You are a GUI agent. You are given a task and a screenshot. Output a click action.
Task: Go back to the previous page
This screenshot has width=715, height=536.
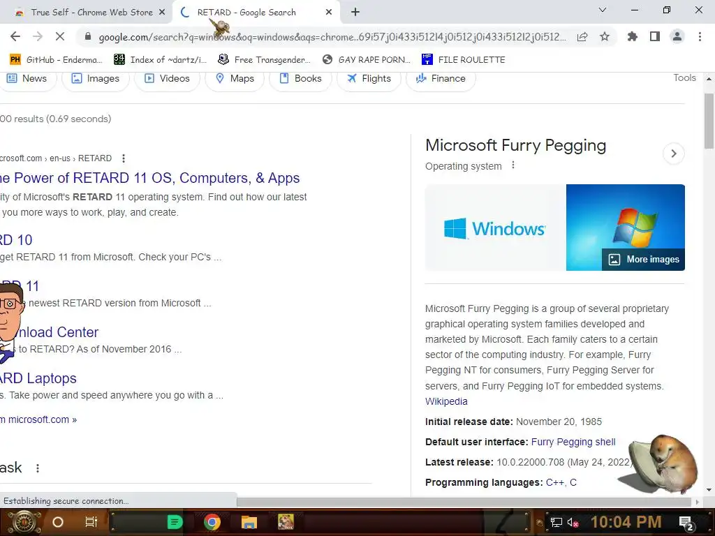coord(15,36)
